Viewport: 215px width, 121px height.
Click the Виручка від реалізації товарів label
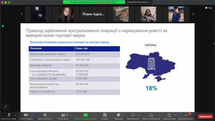[48, 54]
